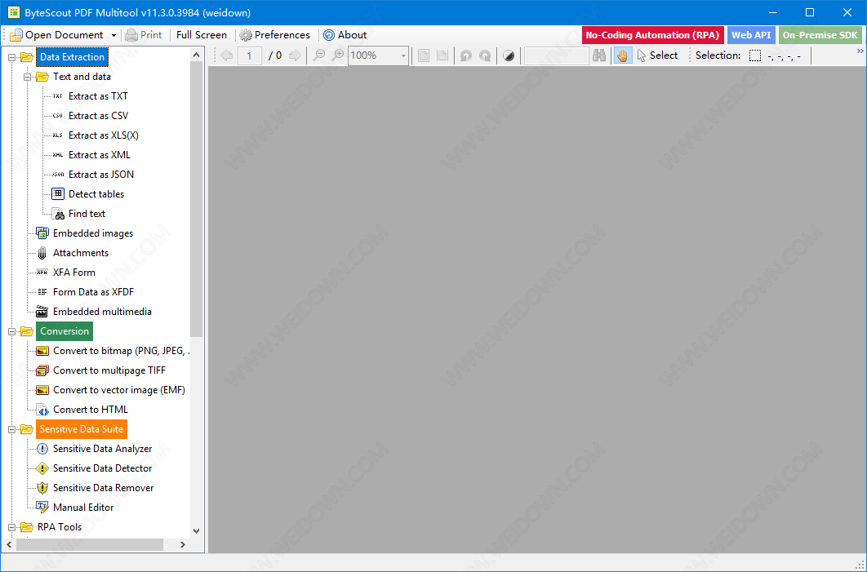Screen dimensions: 867x572
Task: Open Preferences
Action: click(x=274, y=35)
